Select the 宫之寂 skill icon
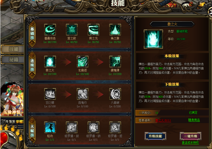Image resolution: width=212 pixels, height=149 pixels. 72,30
